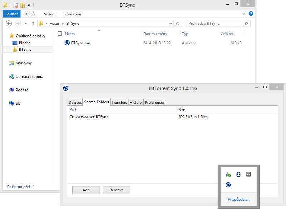Refresh the BTSync folder view

[x=178, y=24]
